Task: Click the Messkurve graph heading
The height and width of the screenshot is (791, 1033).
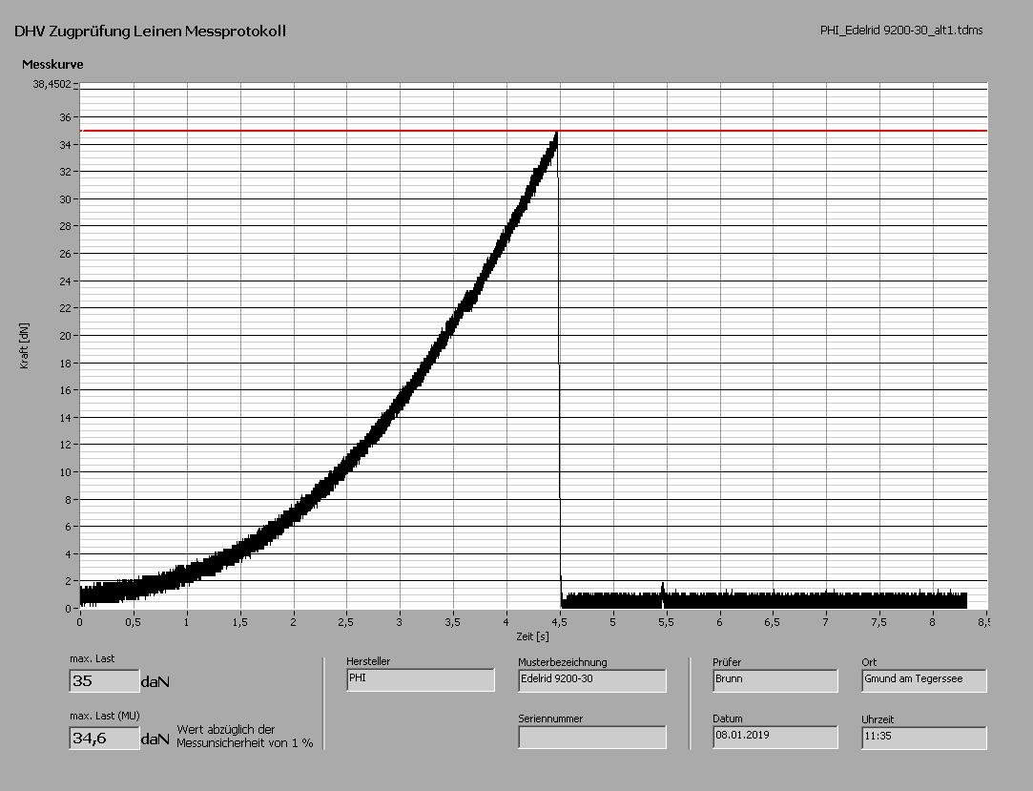Action: point(52,65)
